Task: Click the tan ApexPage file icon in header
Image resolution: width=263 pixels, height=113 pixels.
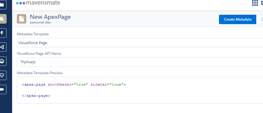Action: click(22, 19)
